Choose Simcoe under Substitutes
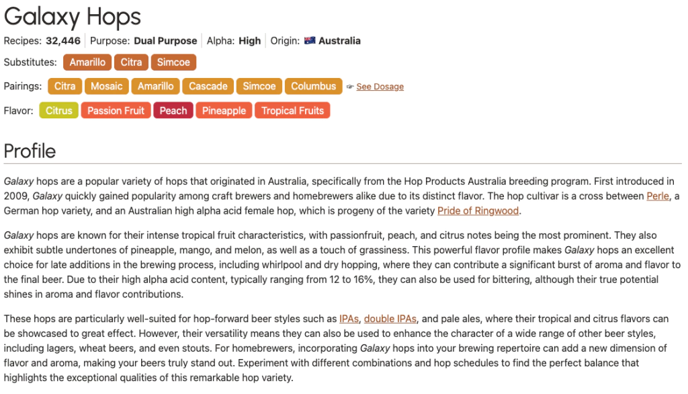The height and width of the screenshot is (394, 688). [x=173, y=62]
